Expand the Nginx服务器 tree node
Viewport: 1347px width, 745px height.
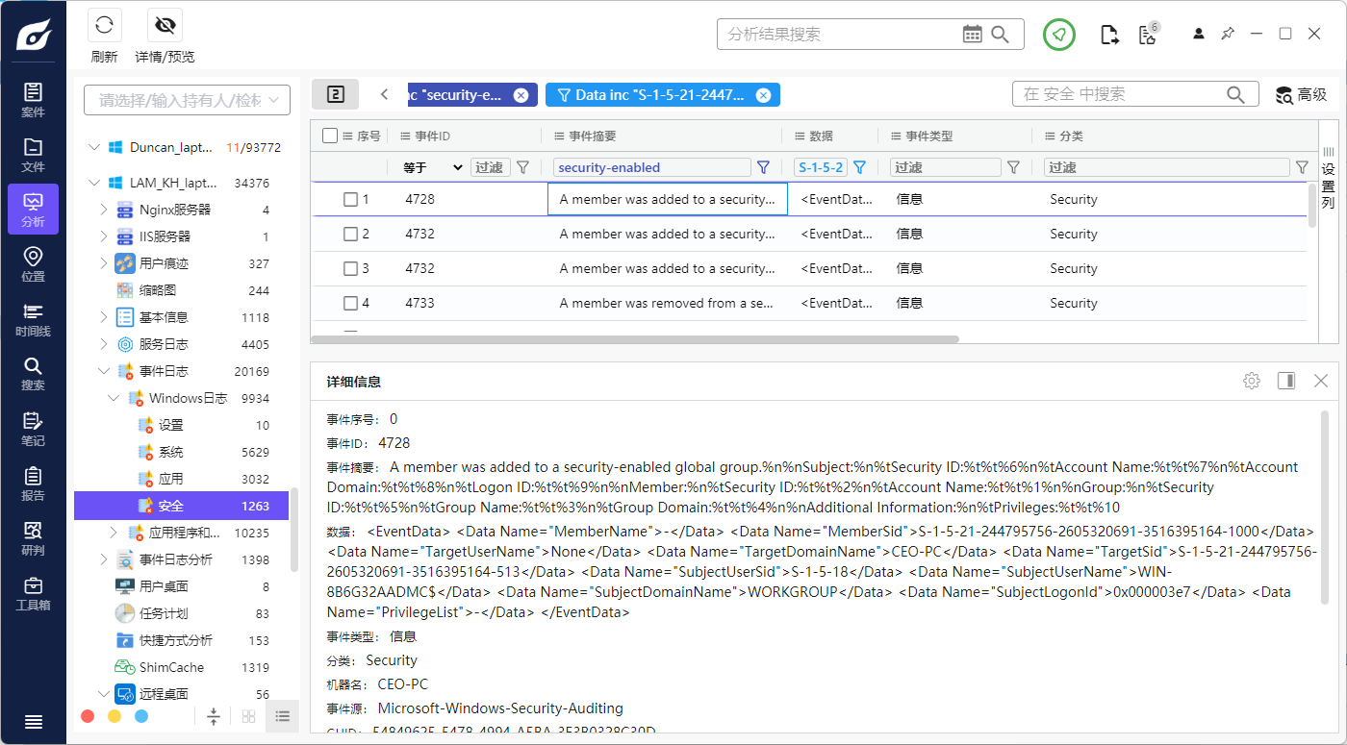pos(104,210)
